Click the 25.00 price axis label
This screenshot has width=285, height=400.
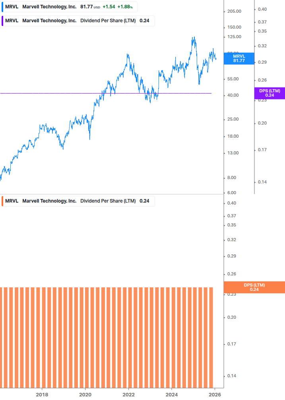tap(233, 119)
